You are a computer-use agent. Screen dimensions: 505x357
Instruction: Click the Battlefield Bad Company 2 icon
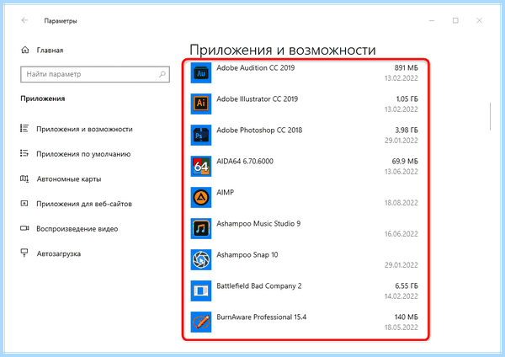[201, 290]
